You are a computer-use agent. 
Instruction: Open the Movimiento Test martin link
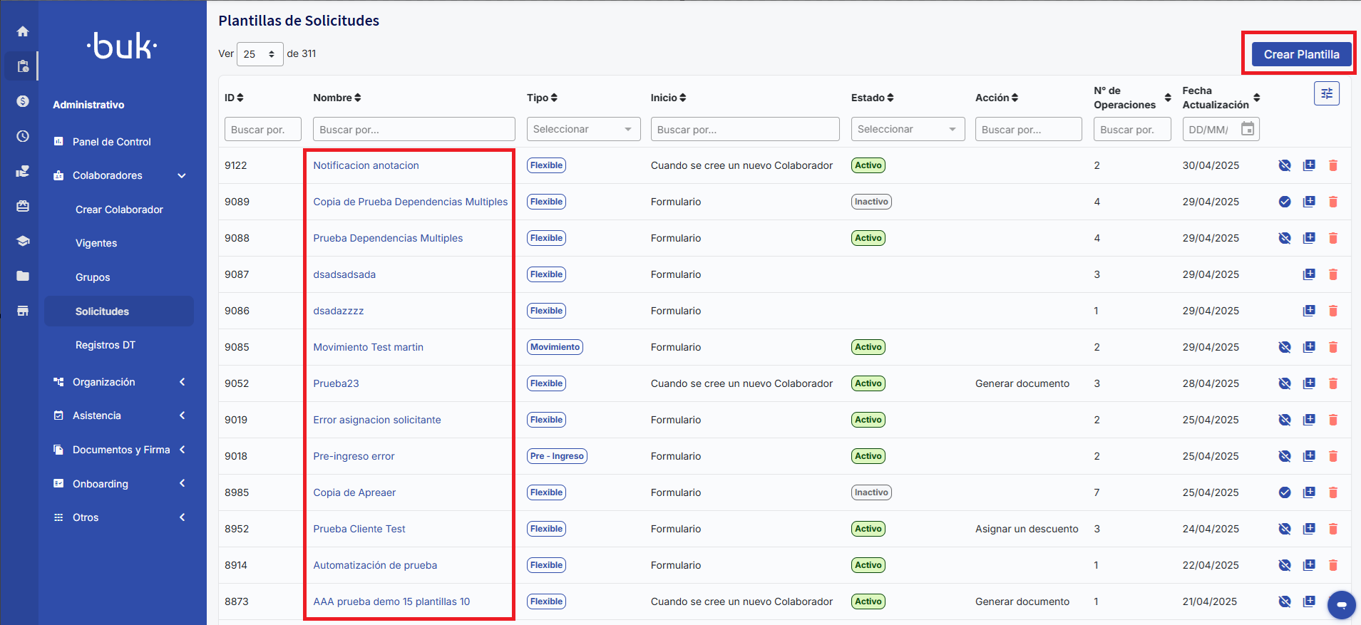tap(368, 347)
